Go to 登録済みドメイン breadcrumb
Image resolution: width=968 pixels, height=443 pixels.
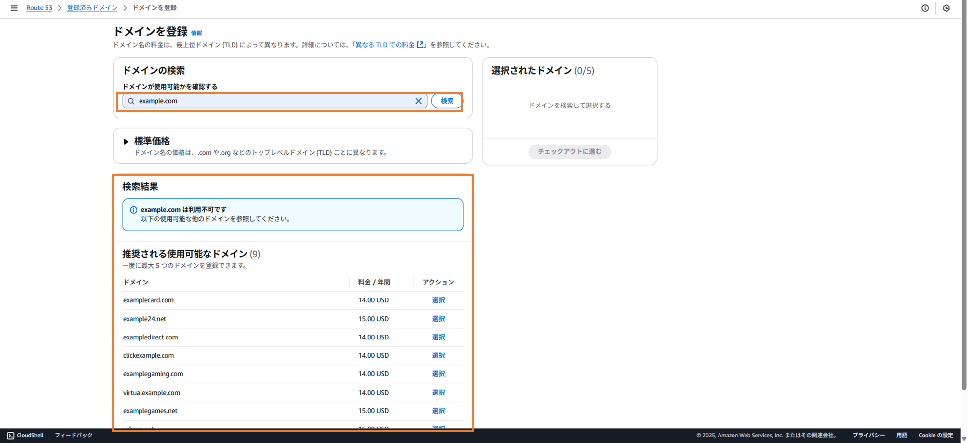(92, 8)
